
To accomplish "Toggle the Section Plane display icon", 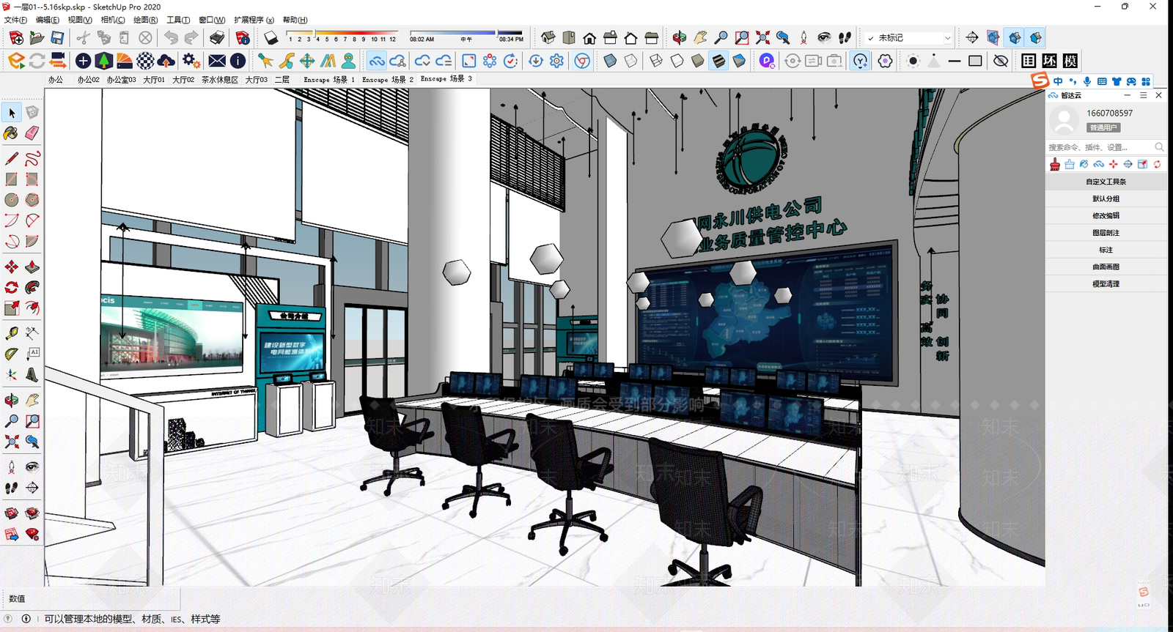I will pos(993,37).
